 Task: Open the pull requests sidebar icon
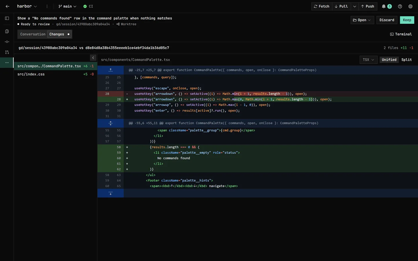pyautogui.click(x=7, y=52)
